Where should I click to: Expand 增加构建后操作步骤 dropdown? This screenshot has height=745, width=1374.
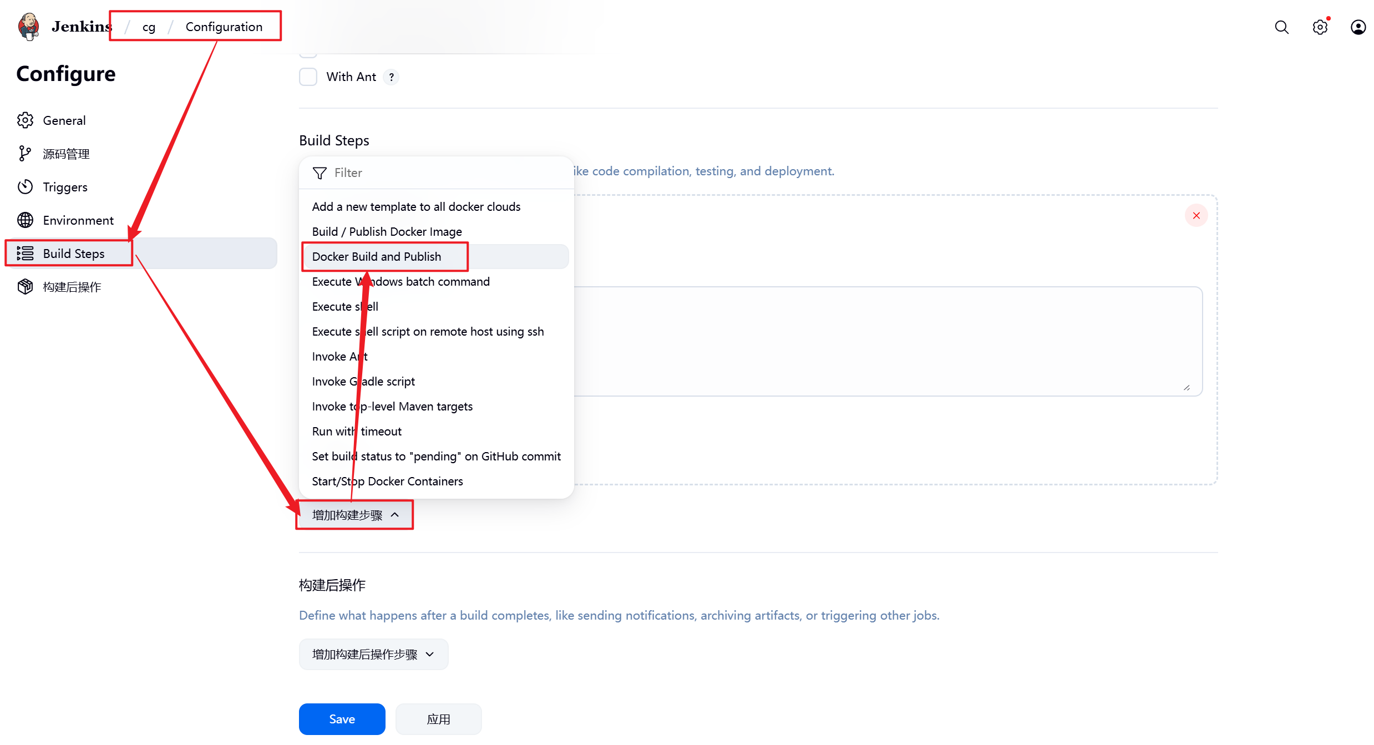(373, 654)
